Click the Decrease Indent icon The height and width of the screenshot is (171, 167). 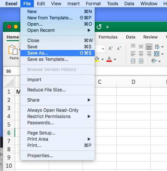coord(133,61)
